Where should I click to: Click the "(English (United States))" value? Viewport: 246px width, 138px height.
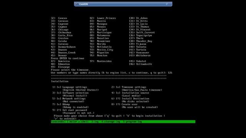pos(81,90)
